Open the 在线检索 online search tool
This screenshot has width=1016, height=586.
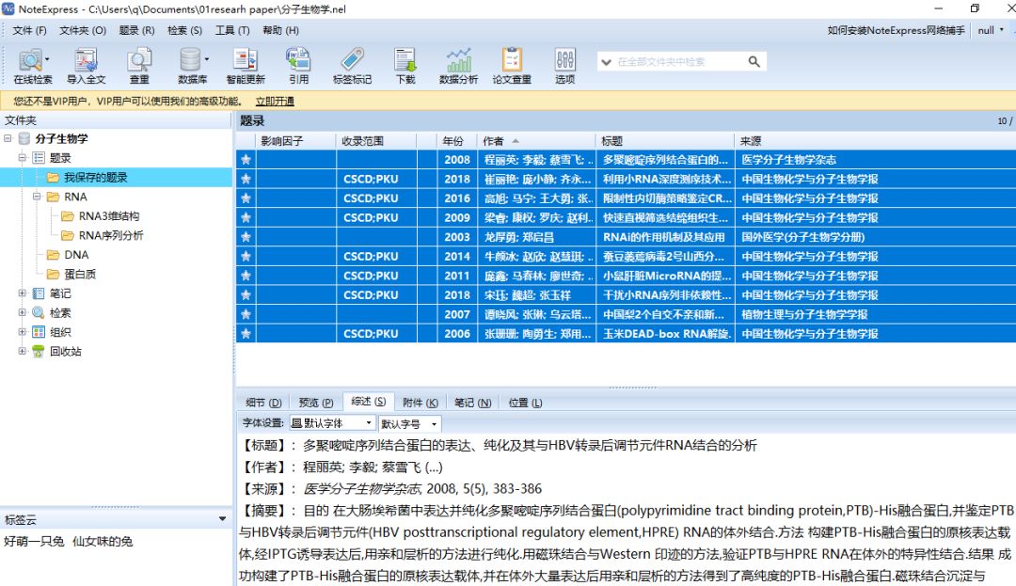[x=32, y=66]
